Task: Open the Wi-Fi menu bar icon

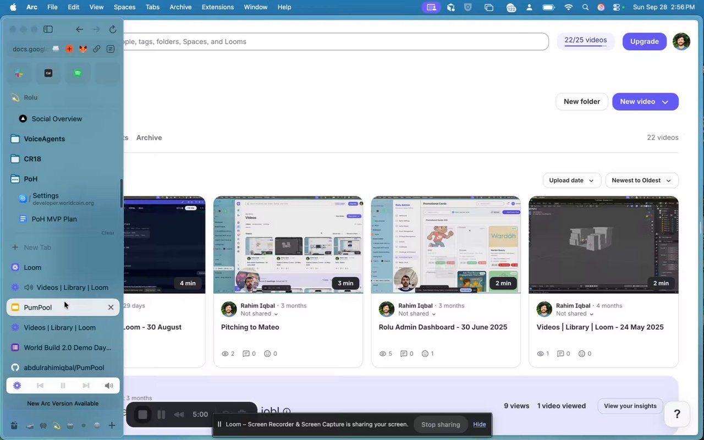Action: click(569, 7)
